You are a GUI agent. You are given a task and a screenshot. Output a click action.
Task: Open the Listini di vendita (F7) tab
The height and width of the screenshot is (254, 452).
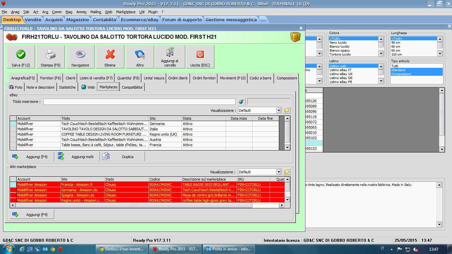pos(96,78)
